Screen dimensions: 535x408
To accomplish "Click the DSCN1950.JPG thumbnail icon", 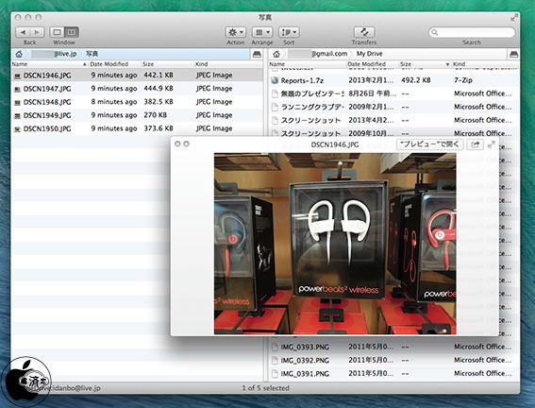I will 17,129.
